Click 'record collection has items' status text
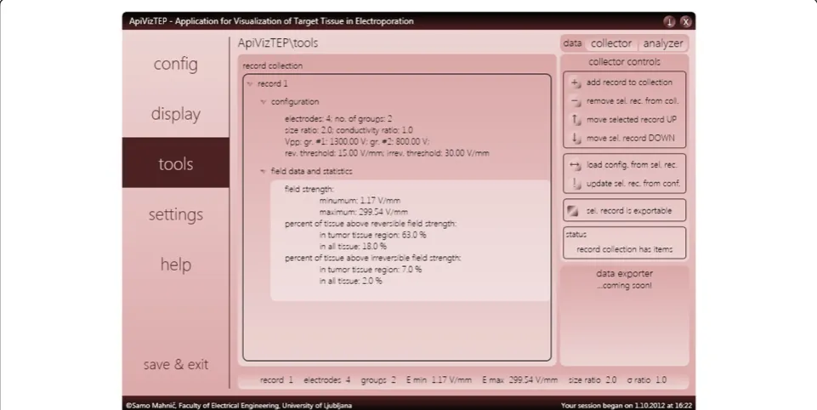This screenshot has width=817, height=410. pos(624,249)
